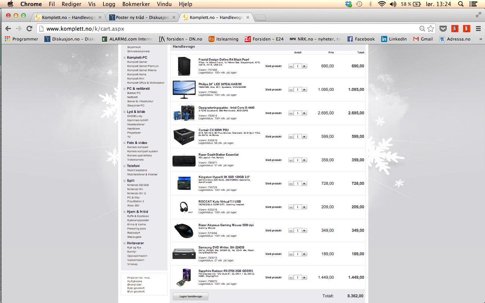Viewport: 485px width, 303px height.
Task: Click the Sapphire Radeon product thumbnail
Action: (184, 277)
